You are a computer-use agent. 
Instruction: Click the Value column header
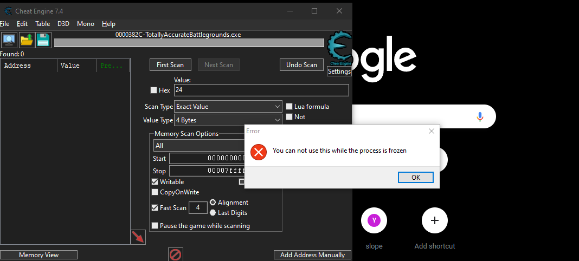pyautogui.click(x=77, y=66)
